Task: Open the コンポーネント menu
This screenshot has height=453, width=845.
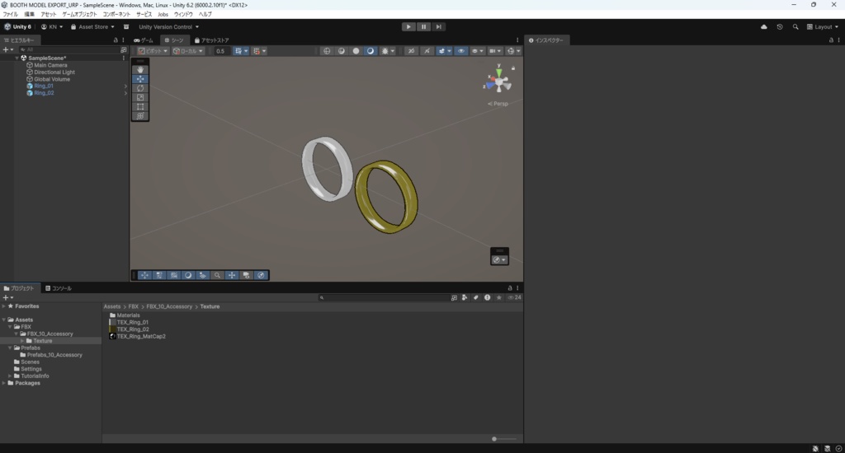Action: (116, 15)
